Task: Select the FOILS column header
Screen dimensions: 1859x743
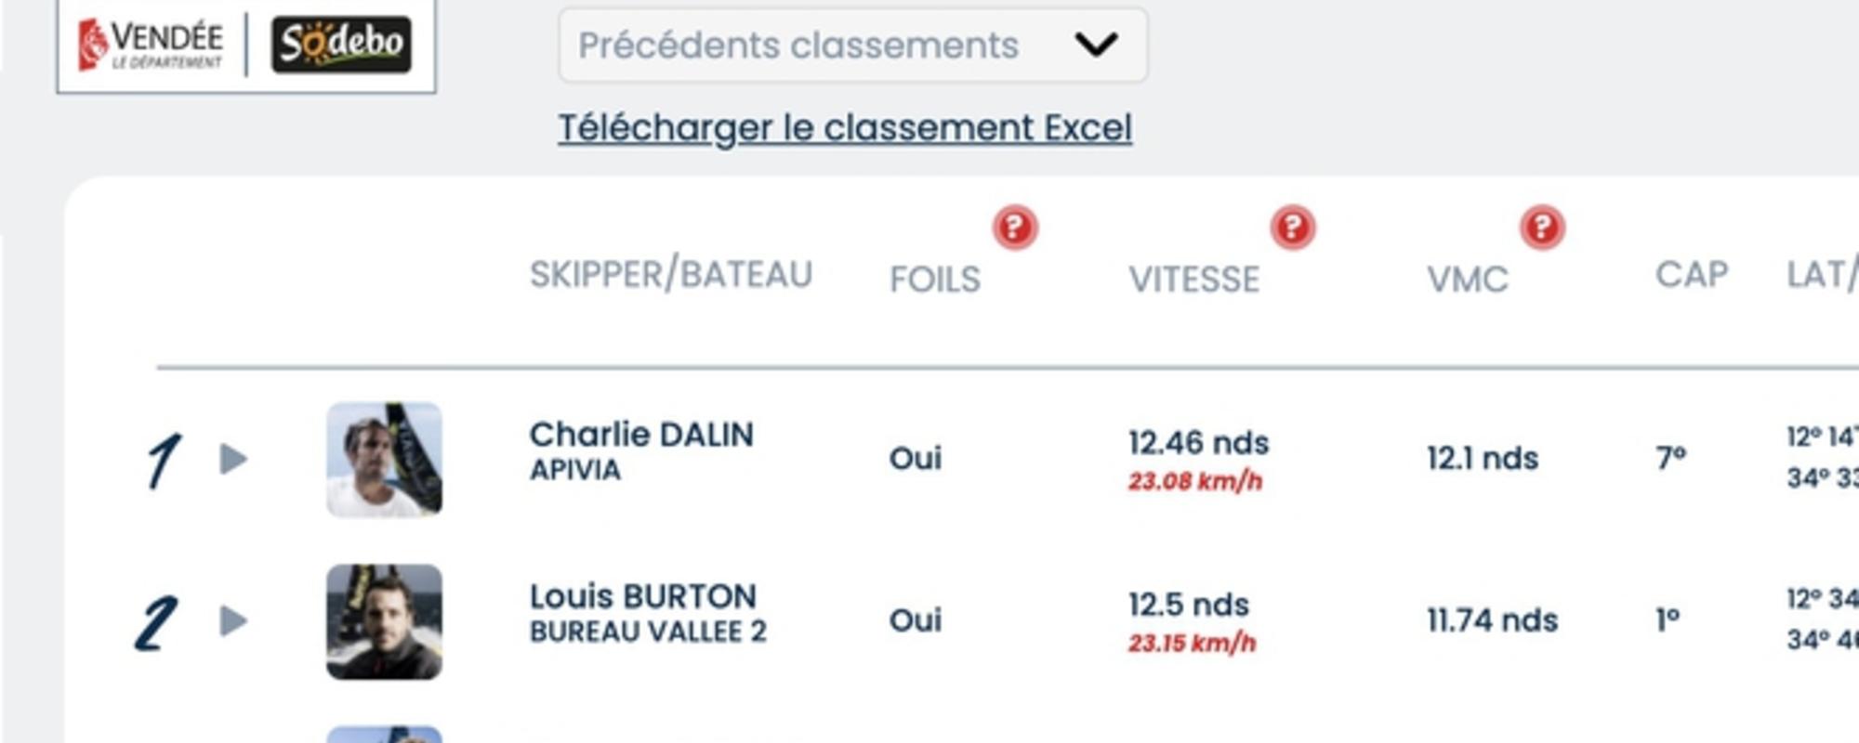Action: pyautogui.click(x=935, y=280)
